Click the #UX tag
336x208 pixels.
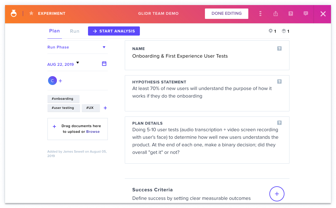coord(91,108)
